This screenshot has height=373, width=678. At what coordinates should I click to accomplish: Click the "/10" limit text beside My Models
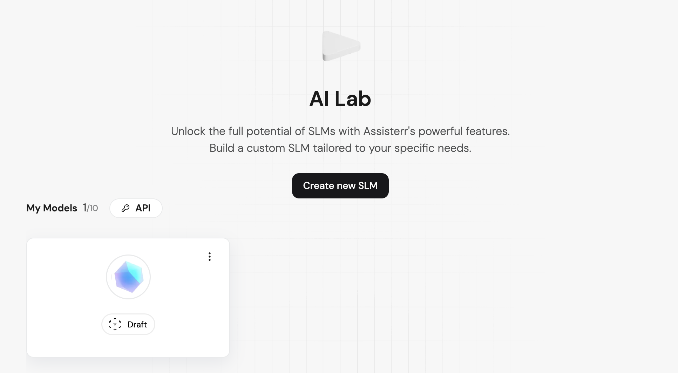(x=93, y=209)
